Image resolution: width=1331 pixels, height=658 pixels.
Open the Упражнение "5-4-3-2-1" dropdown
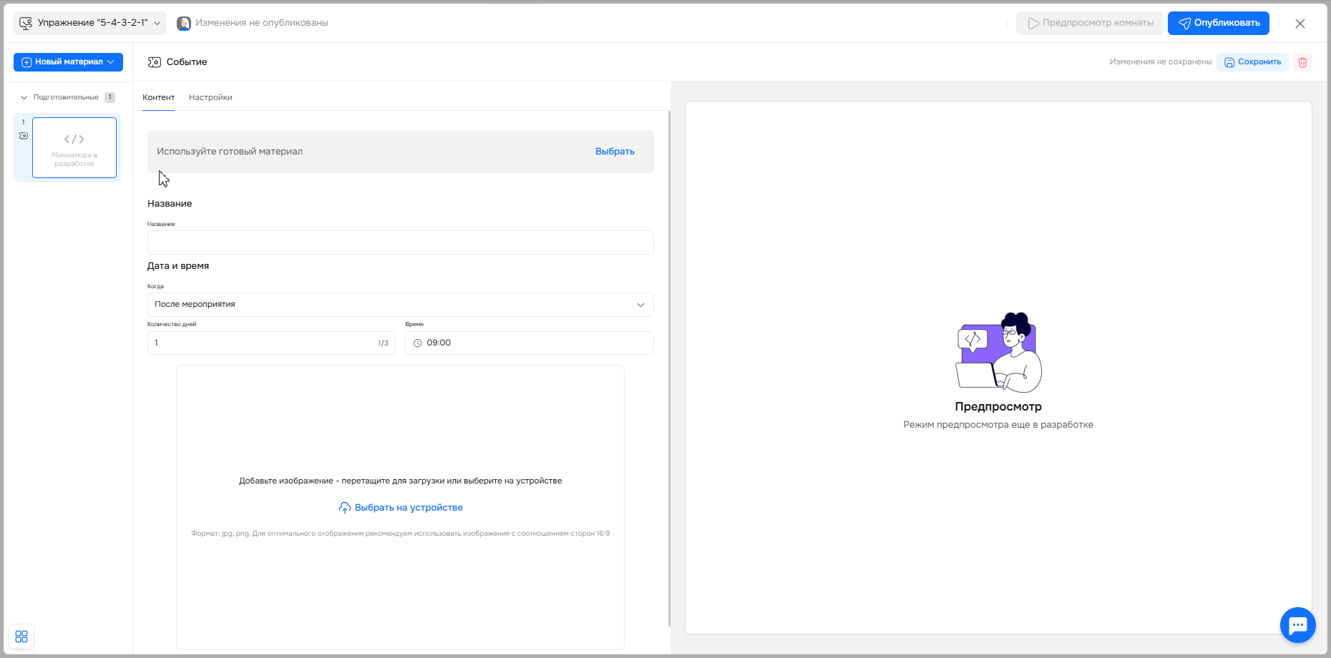pos(90,23)
